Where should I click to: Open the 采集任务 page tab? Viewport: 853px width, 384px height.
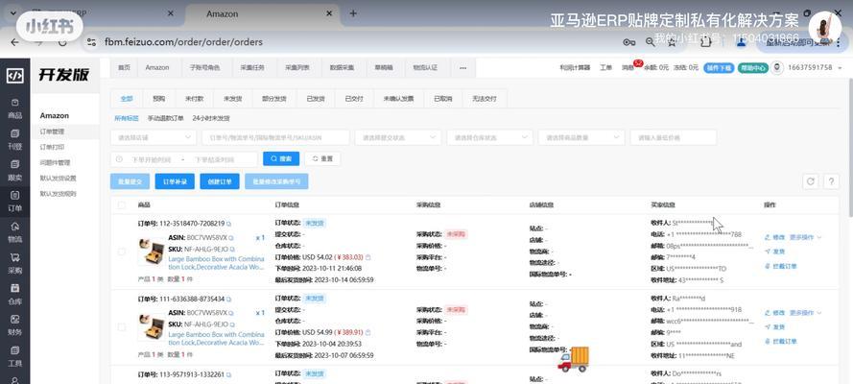(x=252, y=68)
